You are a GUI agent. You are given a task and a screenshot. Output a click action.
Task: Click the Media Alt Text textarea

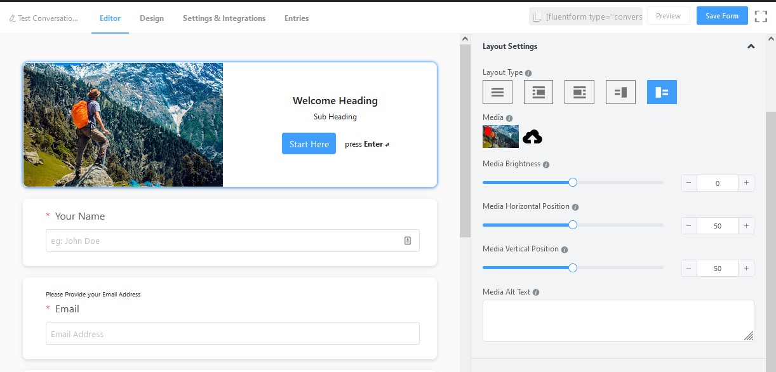[619, 321]
